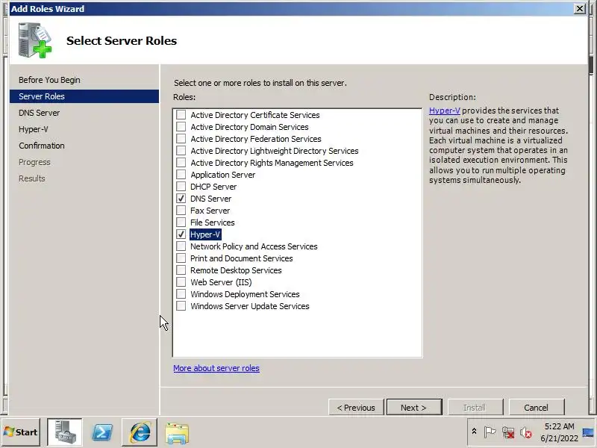Uncheck the DNS Server role
This screenshot has width=597, height=448.
[x=181, y=199]
